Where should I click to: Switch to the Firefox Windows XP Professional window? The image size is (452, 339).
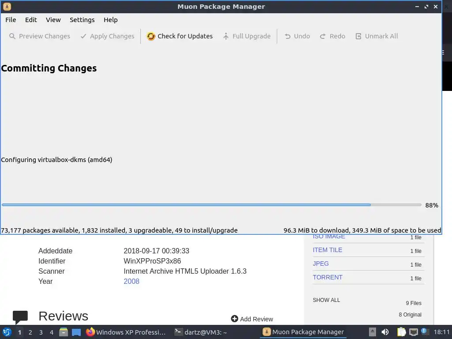[x=126, y=332]
